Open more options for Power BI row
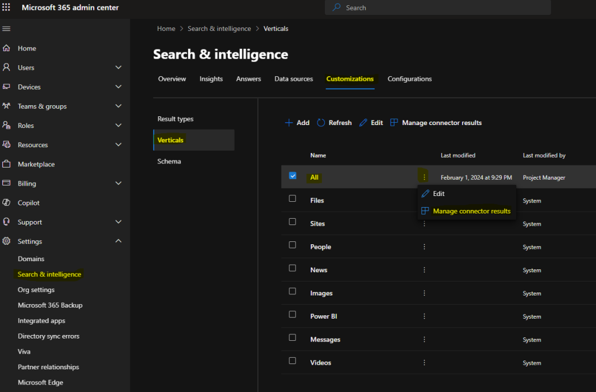 pos(424,316)
